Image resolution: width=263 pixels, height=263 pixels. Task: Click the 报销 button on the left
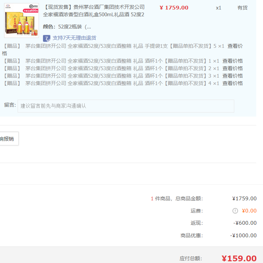(x=9, y=139)
